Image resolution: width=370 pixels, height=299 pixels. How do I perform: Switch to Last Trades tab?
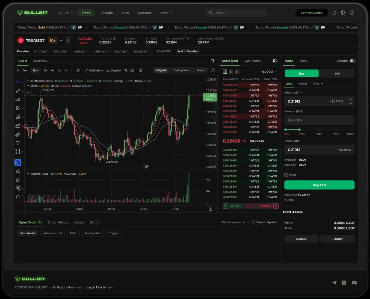252,61
